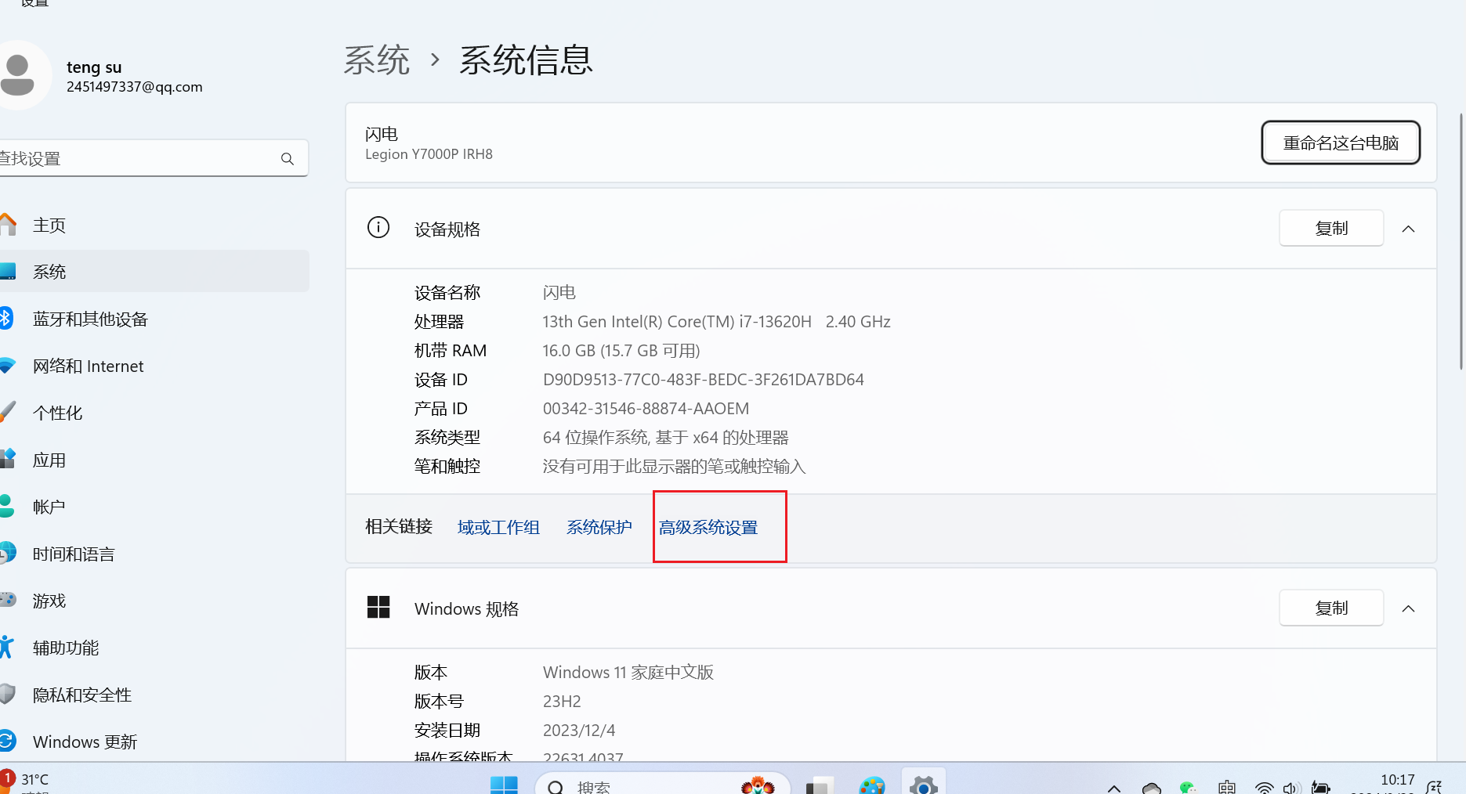This screenshot has height=794, width=1466.
Task: Click the volume speaker tray icon
Action: tap(1292, 788)
